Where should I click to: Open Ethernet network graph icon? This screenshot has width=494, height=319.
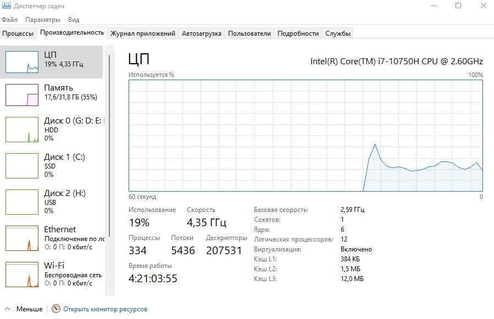point(22,238)
